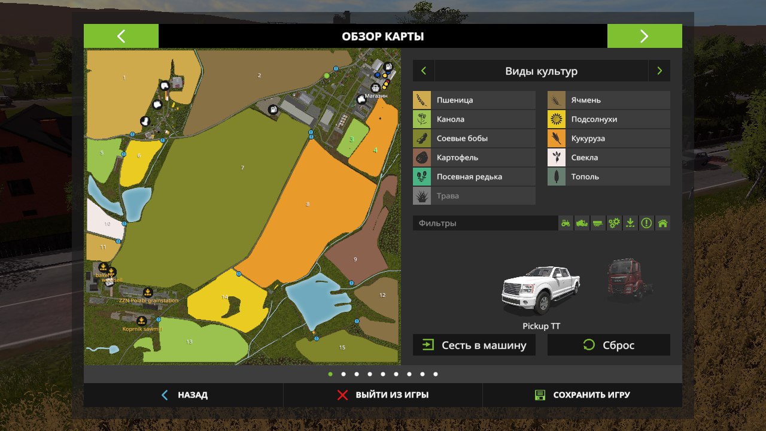The width and height of the screenshot is (766, 431).
Task: Toggle the exclamation mark filter
Action: click(646, 223)
